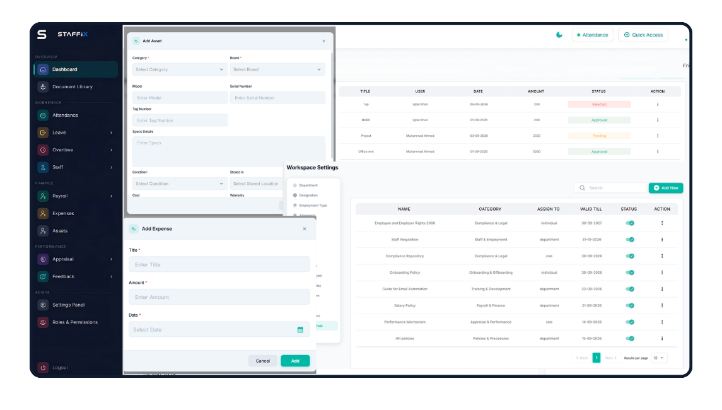Toggle status for HR policies
Image resolution: width=722 pixels, height=410 pixels.
point(630,339)
